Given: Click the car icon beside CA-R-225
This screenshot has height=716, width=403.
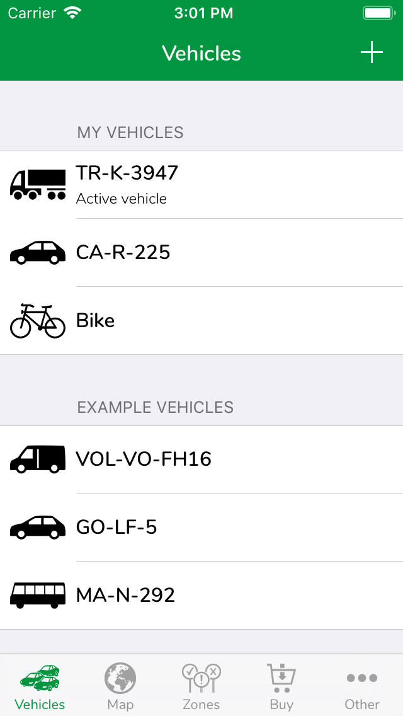Looking at the screenshot, I should [x=38, y=253].
